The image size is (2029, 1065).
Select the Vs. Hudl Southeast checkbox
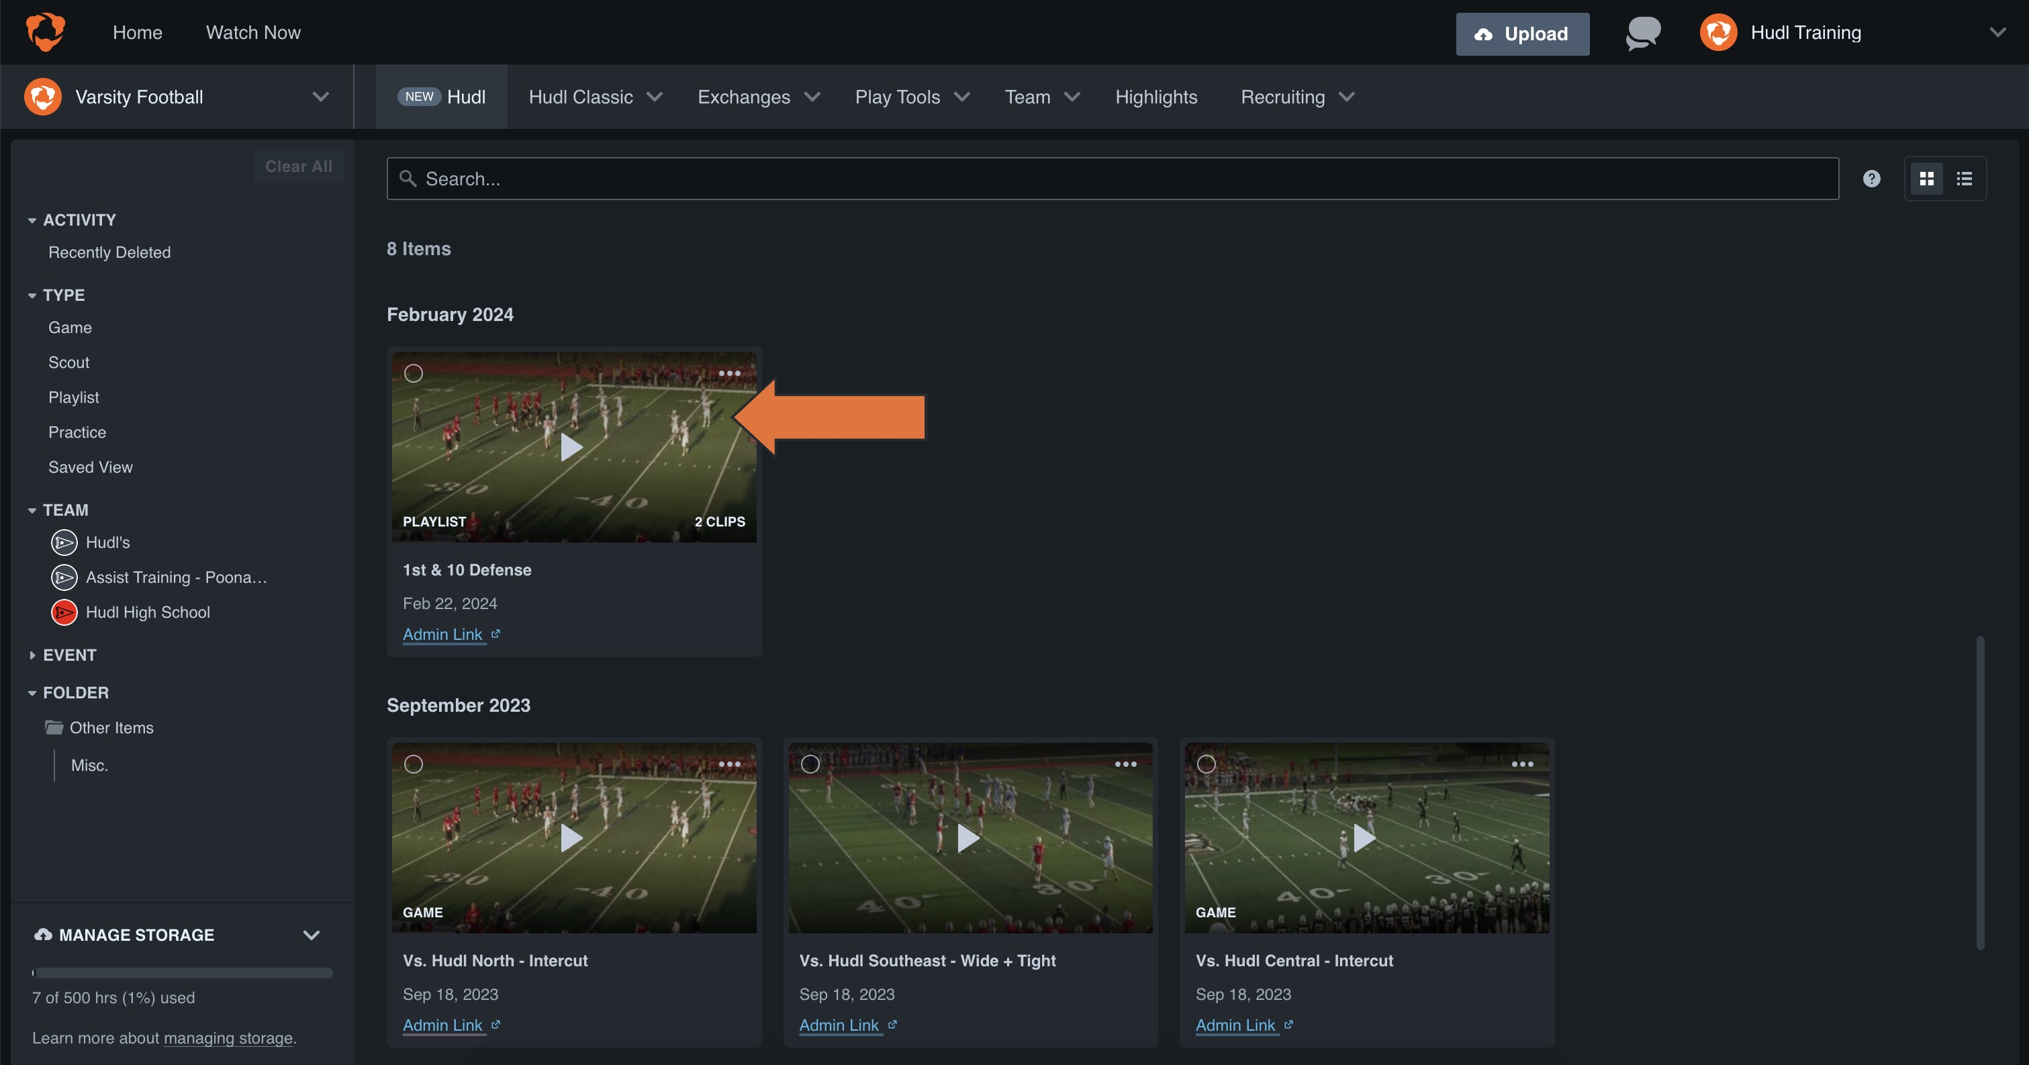tap(810, 763)
